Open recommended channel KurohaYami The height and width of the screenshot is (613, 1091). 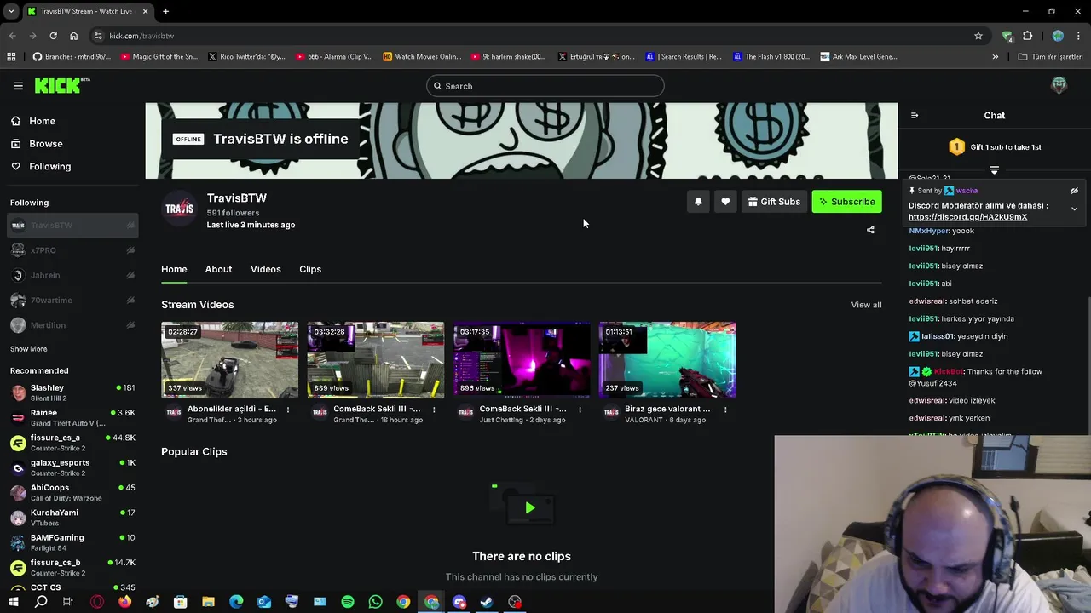72,518
